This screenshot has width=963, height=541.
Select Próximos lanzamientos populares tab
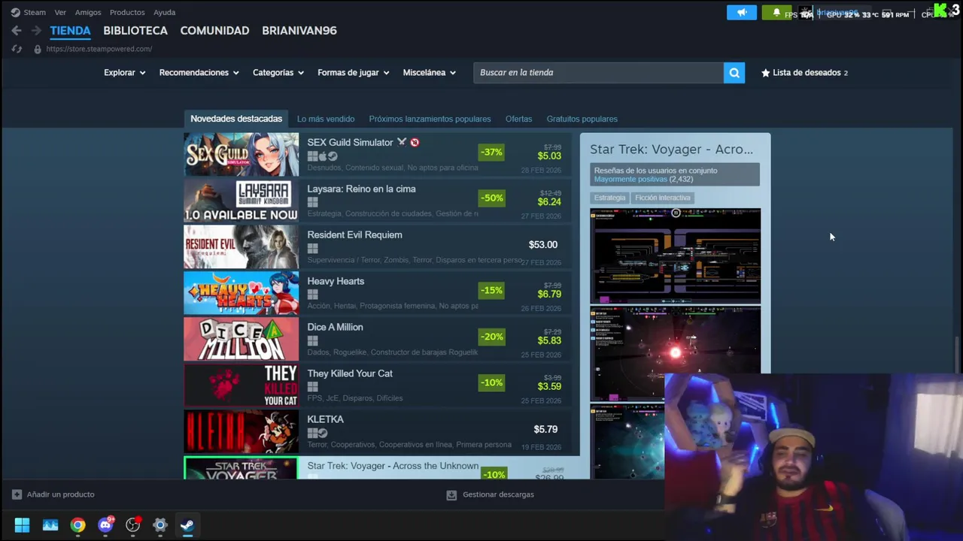pyautogui.click(x=430, y=119)
